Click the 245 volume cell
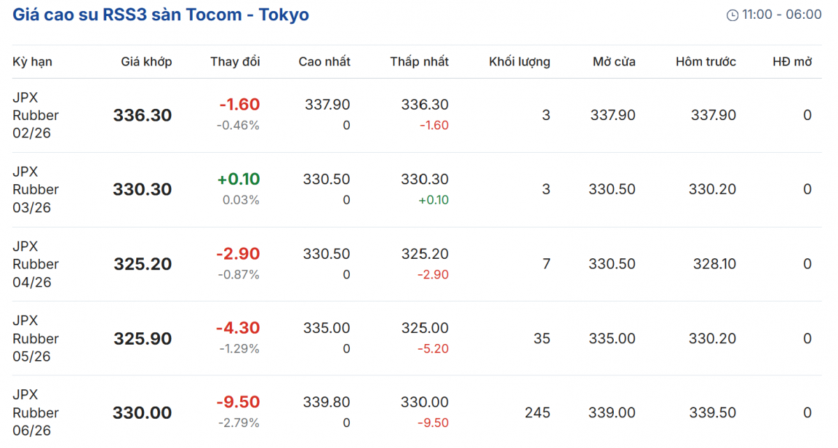The image size is (838, 448). (x=537, y=413)
